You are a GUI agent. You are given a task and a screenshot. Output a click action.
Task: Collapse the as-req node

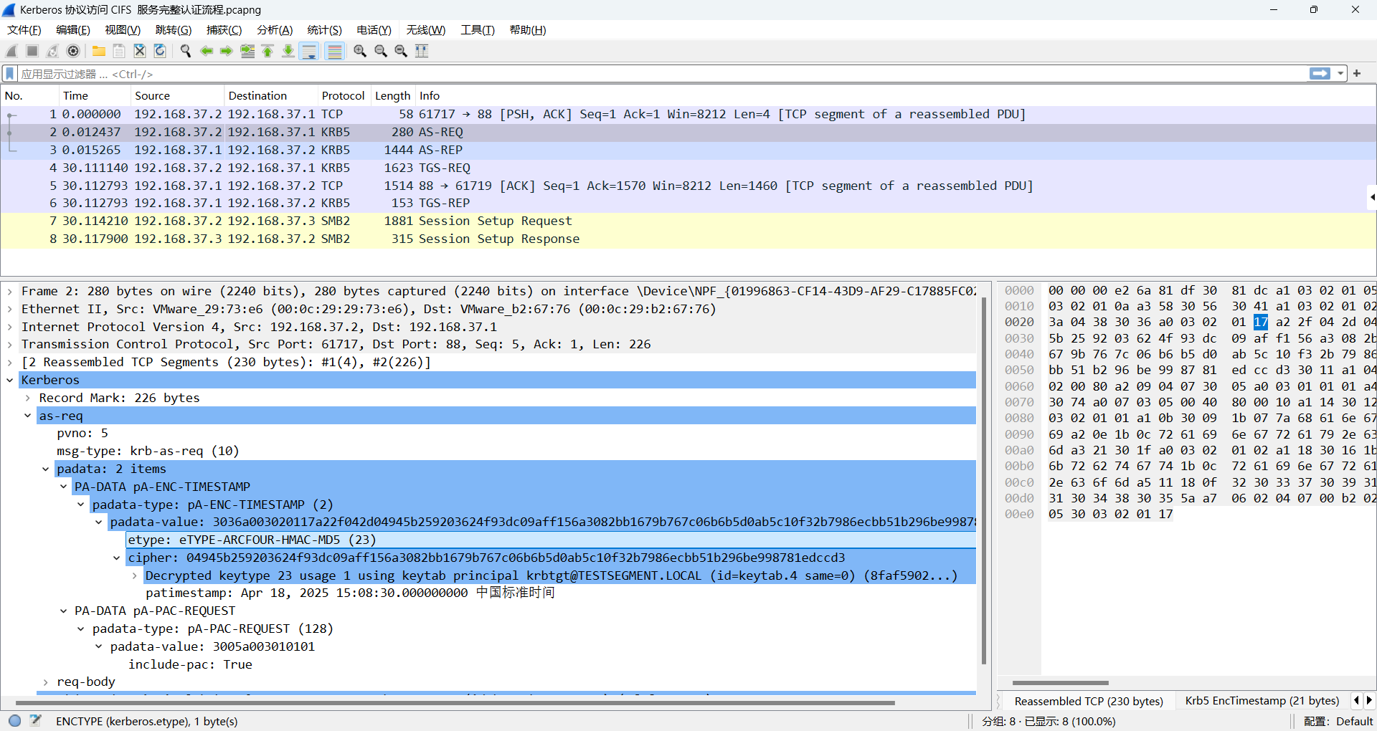pos(28,416)
